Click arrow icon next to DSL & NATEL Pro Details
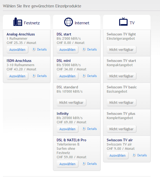The width and height of the screenshot is (160, 177). [x=84, y=164]
